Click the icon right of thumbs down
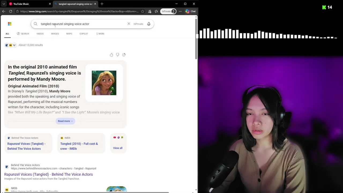Viewport: 343px width, 193px height. (x=124, y=55)
